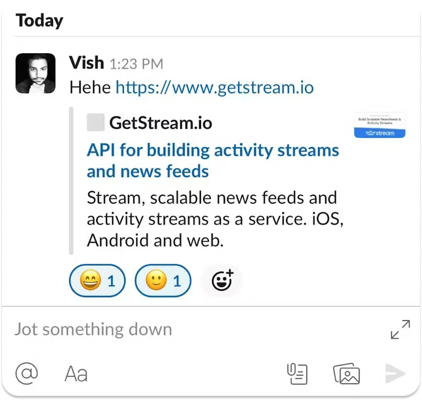Viewport: 422px width, 400px height.
Task: Insert a picture via the photos icon
Action: click(x=346, y=373)
